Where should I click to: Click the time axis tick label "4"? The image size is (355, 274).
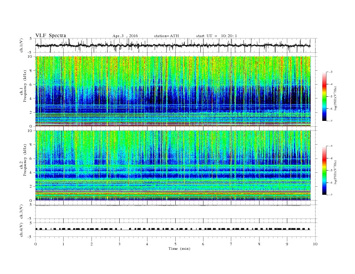147,244
